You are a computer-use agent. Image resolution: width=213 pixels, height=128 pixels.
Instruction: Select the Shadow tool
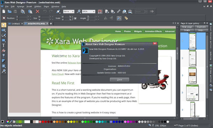click(x=4, y=61)
